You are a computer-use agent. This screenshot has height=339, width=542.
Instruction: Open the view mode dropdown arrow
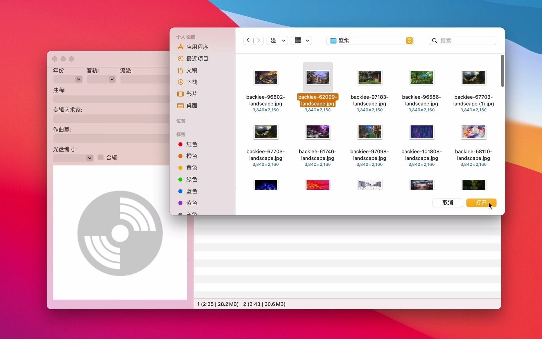point(283,40)
